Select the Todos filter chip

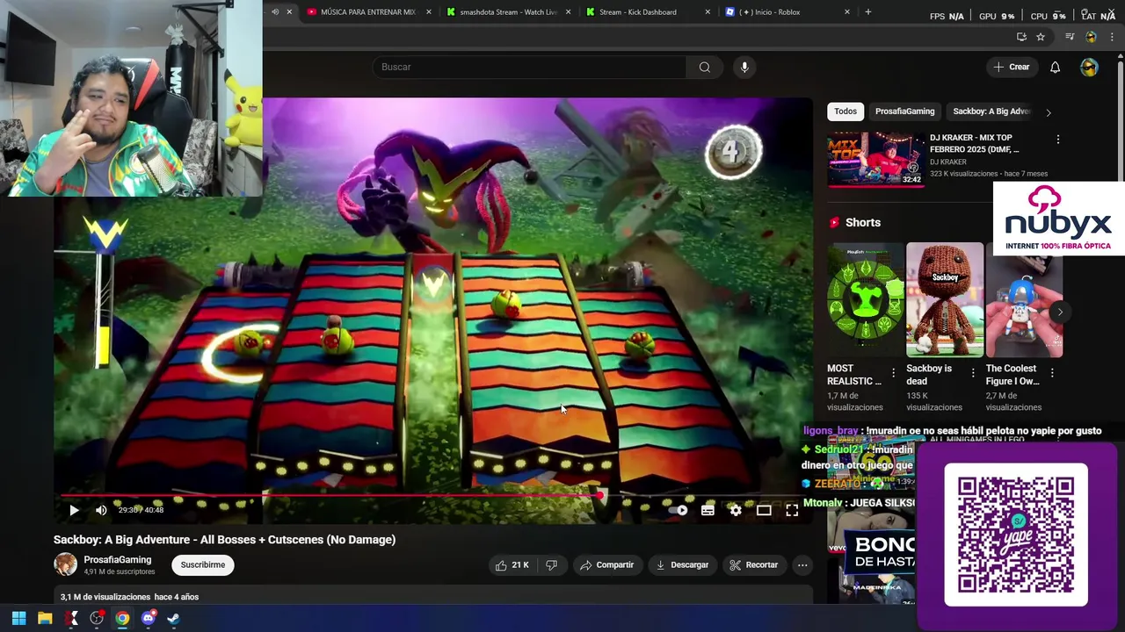click(846, 111)
